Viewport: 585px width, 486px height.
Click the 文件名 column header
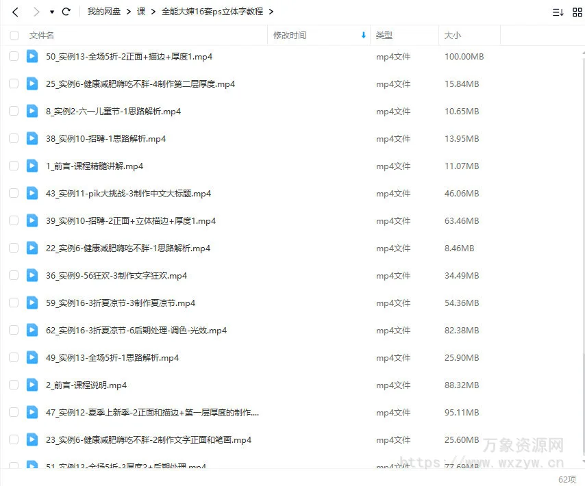pos(41,35)
